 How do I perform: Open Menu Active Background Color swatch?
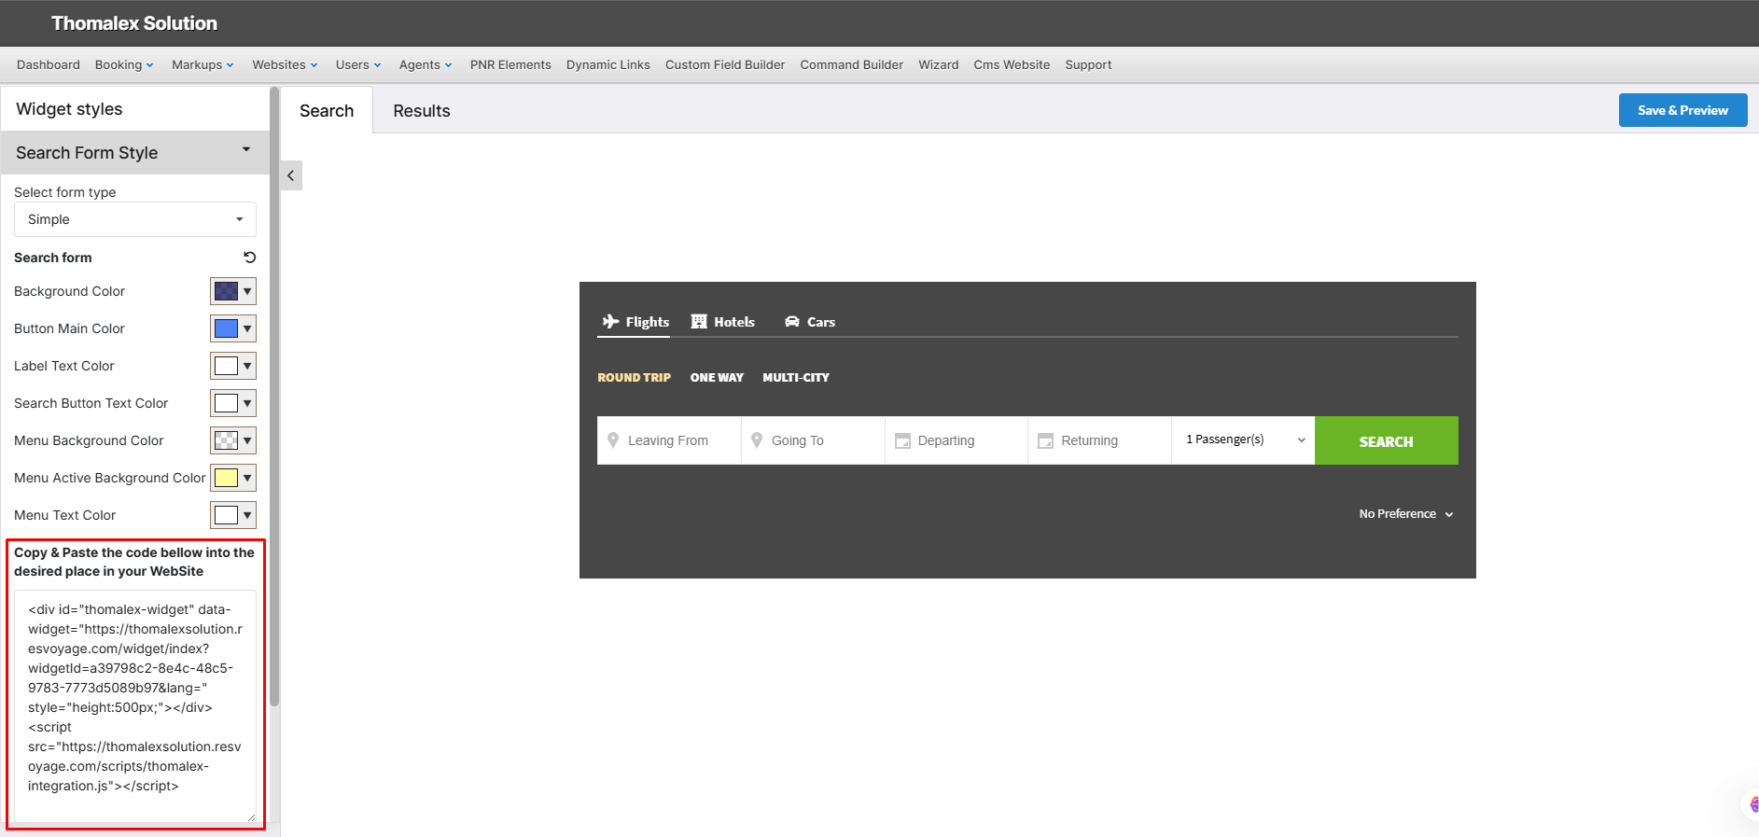(233, 478)
